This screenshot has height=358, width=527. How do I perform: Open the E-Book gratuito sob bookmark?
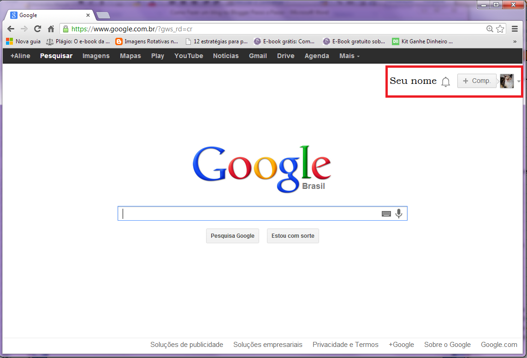coord(354,41)
